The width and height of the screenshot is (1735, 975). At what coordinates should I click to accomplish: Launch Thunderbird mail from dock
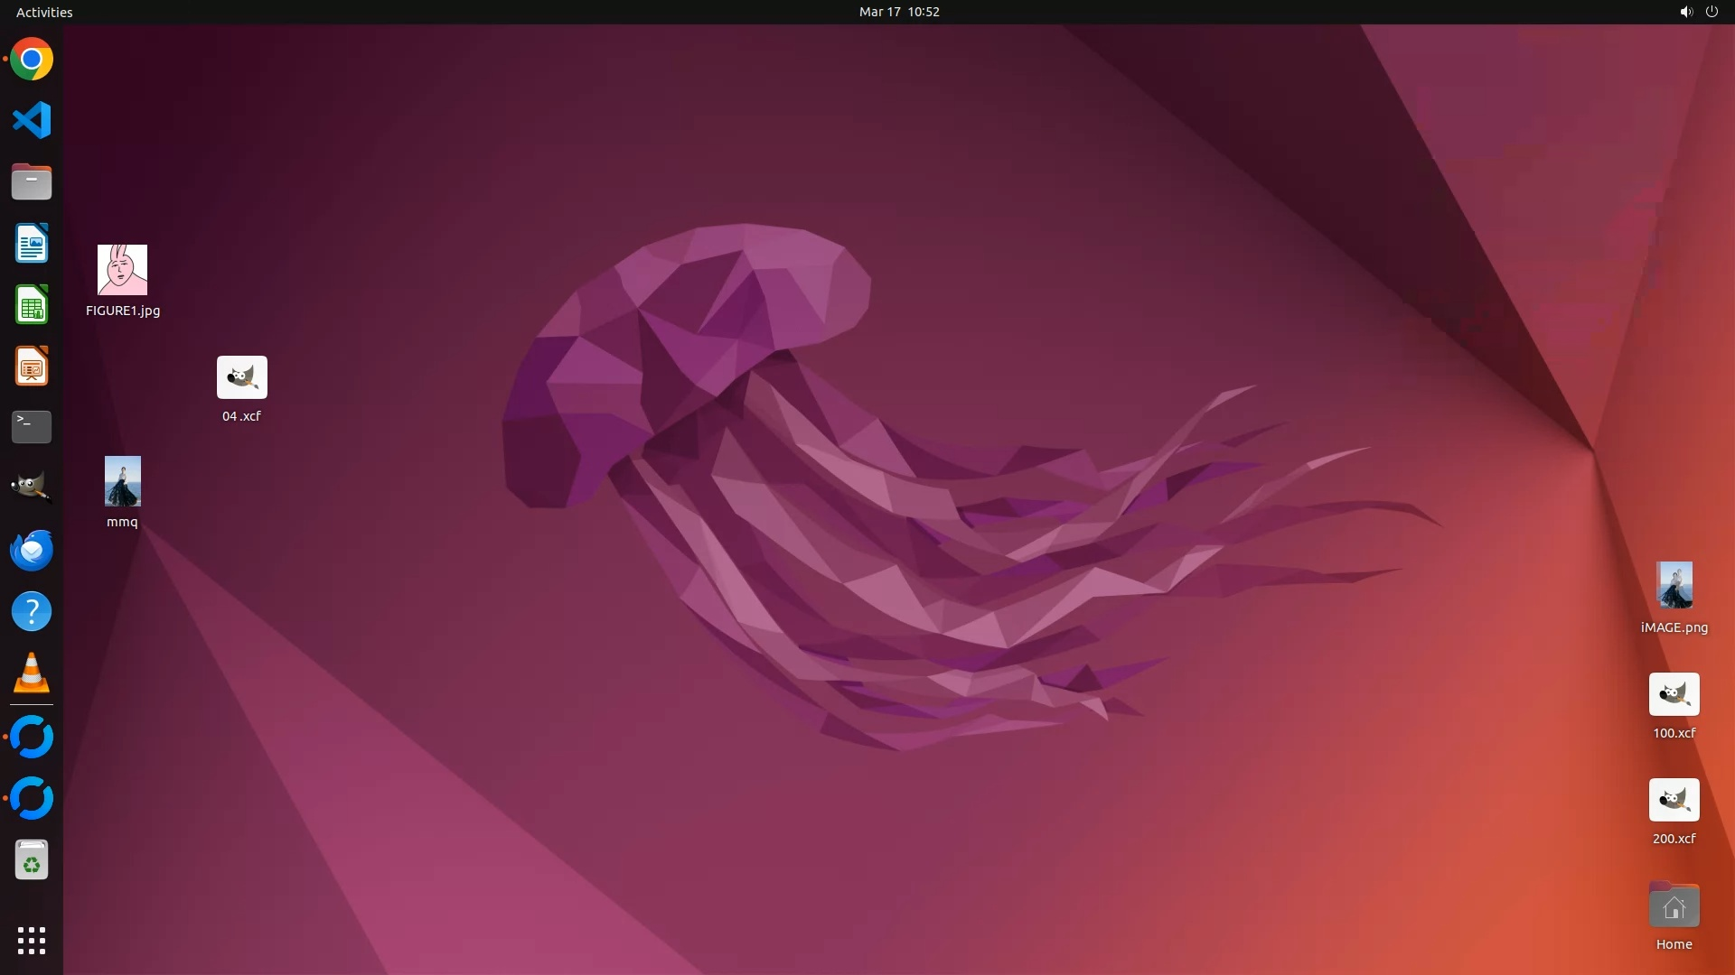click(32, 550)
